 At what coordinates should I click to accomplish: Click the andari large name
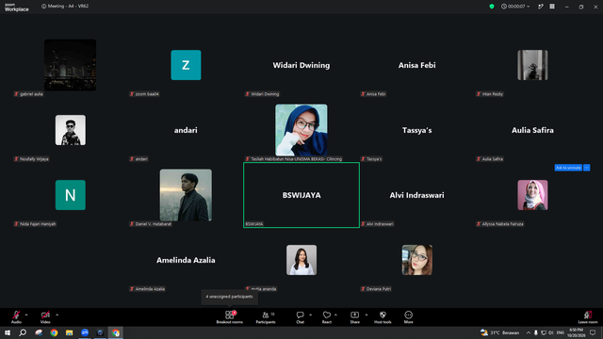(186, 130)
